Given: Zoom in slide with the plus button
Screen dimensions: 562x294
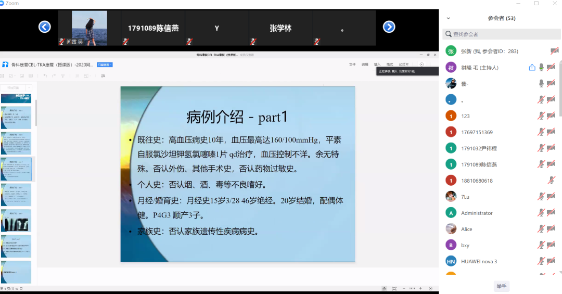Looking at the screenshot, I should 421,288.
